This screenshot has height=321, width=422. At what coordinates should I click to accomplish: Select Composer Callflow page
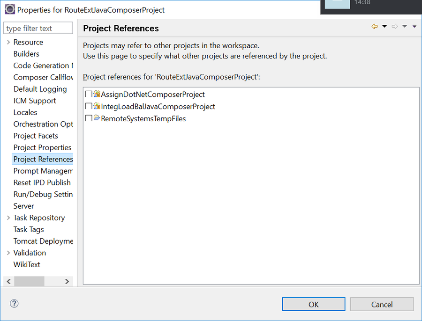(x=43, y=77)
